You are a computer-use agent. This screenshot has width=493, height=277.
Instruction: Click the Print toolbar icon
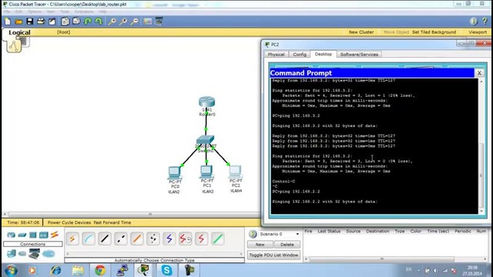coord(41,22)
